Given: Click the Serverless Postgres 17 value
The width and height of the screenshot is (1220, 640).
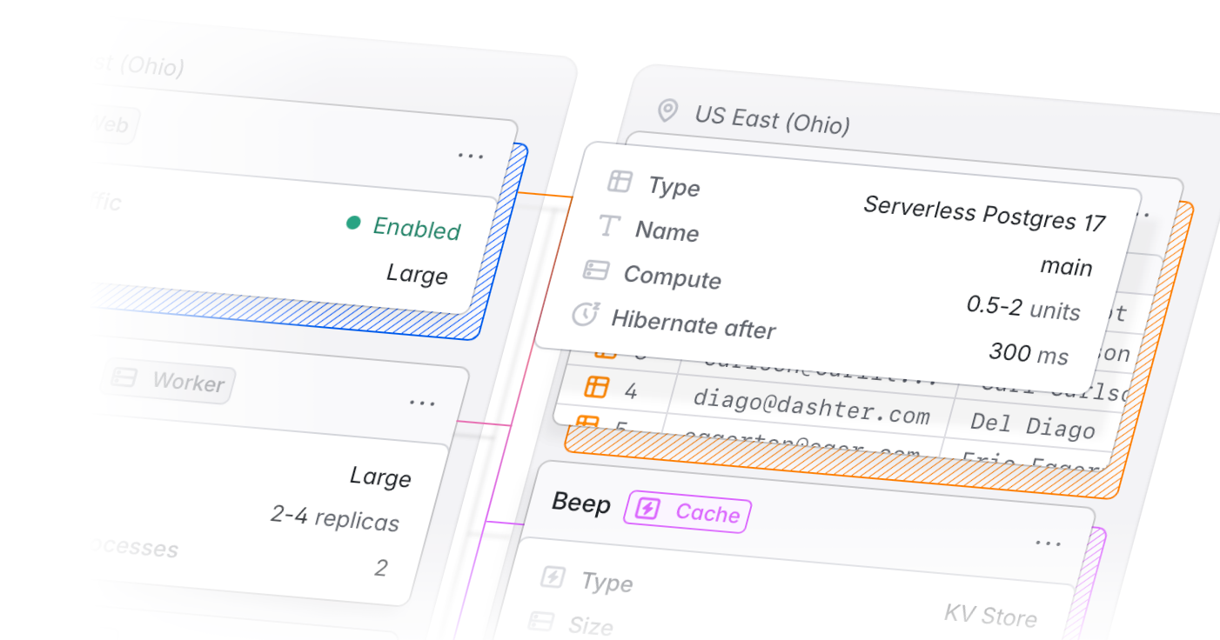Looking at the screenshot, I should 984,214.
